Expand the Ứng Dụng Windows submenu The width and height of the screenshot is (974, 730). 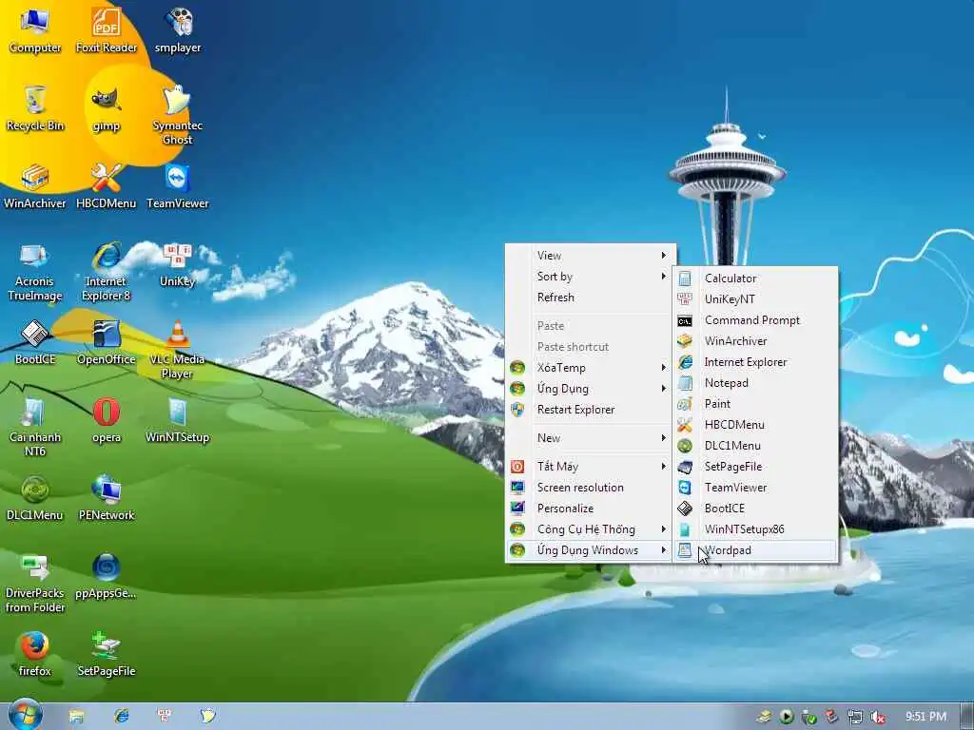point(590,550)
